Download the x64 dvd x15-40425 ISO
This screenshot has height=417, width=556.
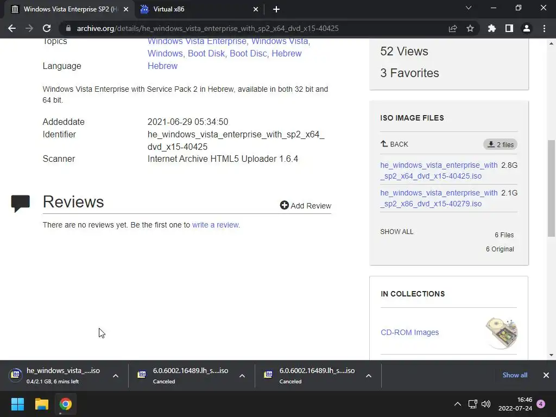coord(439,170)
